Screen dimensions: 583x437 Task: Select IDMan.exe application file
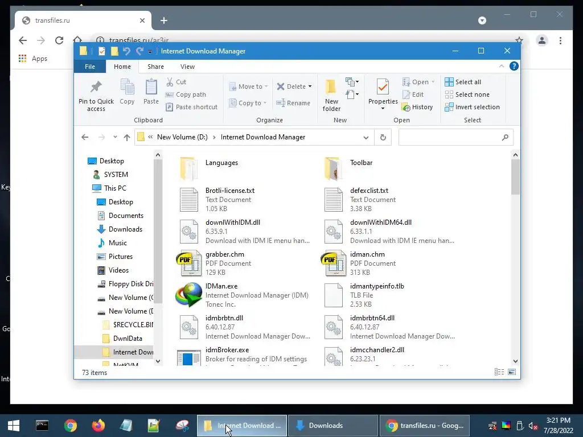coord(242,295)
